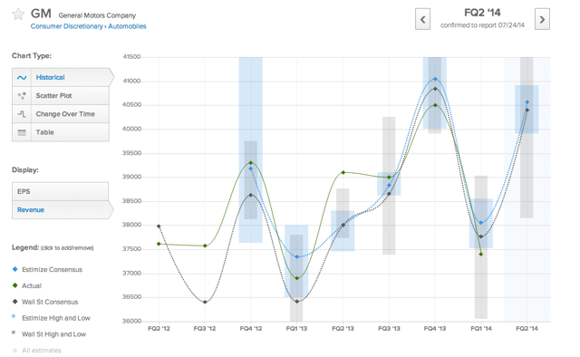This screenshot has width=580, height=357.
Task: Click the FQ3 '12 axis label
Action: pyautogui.click(x=205, y=329)
